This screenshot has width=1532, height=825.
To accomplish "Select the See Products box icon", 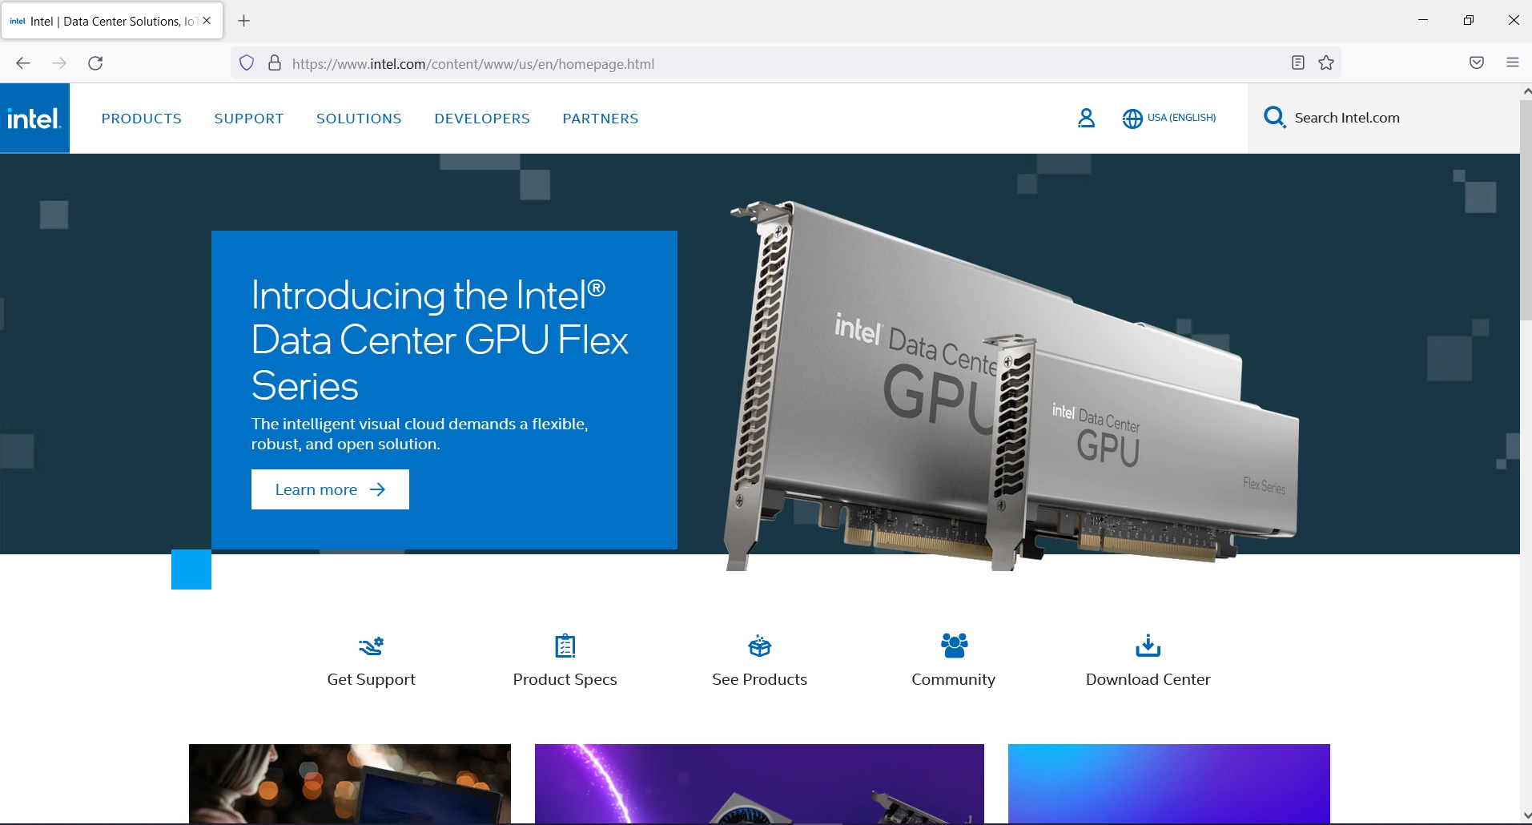I will (758, 646).
